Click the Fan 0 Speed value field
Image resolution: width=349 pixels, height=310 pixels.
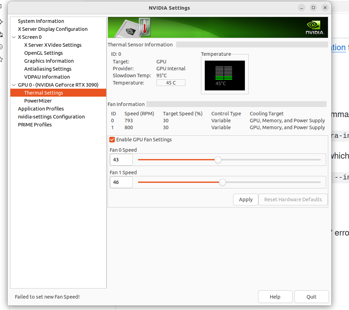(x=121, y=160)
